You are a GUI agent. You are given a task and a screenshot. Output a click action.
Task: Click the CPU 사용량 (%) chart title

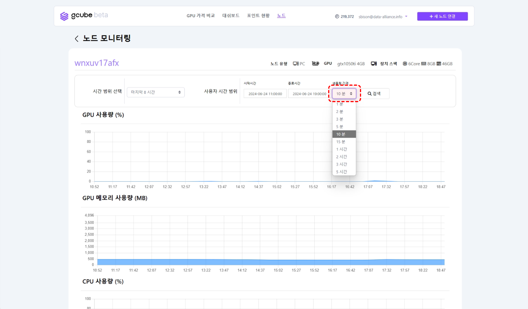[103, 281]
